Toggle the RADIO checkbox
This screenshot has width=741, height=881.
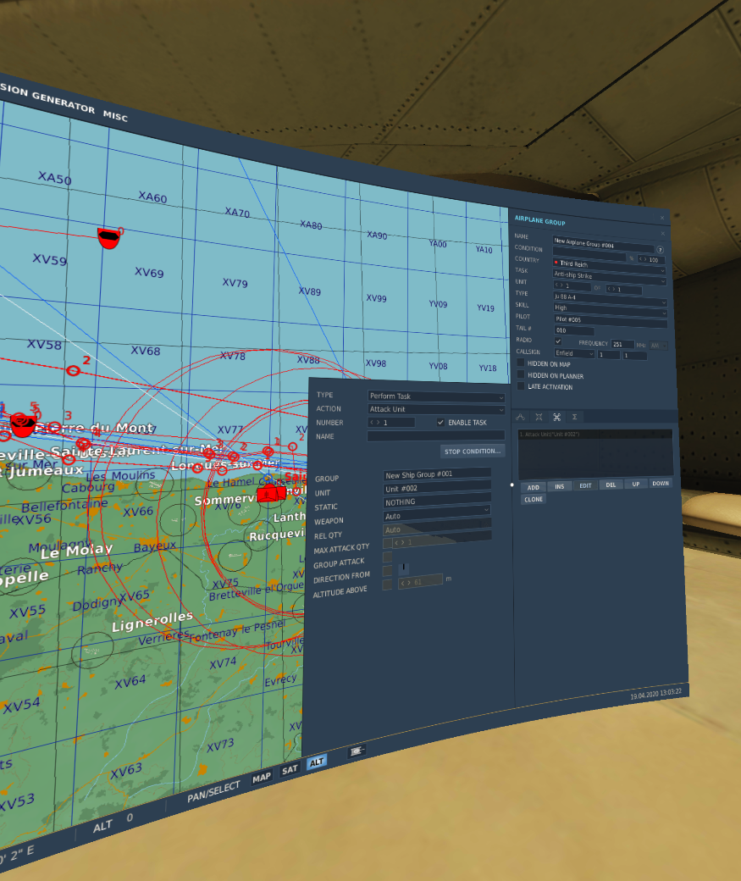pos(558,341)
